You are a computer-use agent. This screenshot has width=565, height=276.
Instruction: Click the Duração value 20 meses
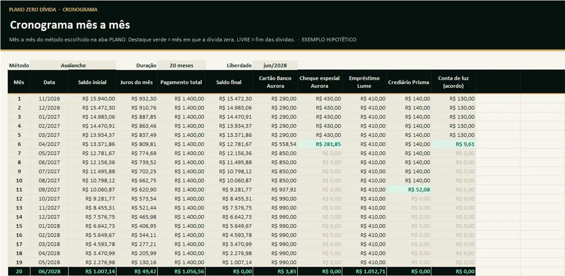181,65
